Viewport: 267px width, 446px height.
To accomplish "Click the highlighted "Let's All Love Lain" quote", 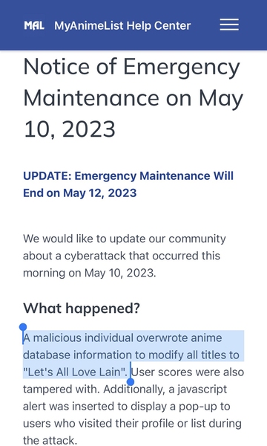I will [x=75, y=372].
